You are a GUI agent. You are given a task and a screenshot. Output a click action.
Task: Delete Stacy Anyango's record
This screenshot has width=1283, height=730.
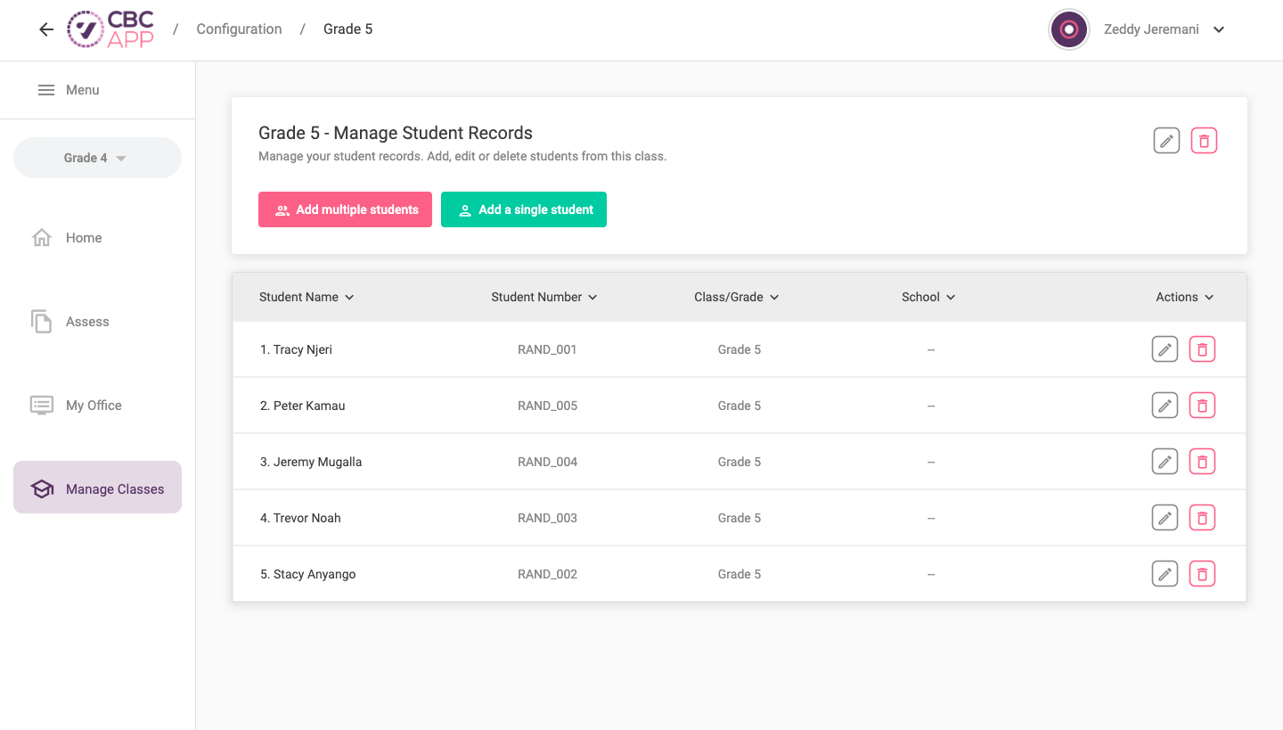tap(1203, 574)
